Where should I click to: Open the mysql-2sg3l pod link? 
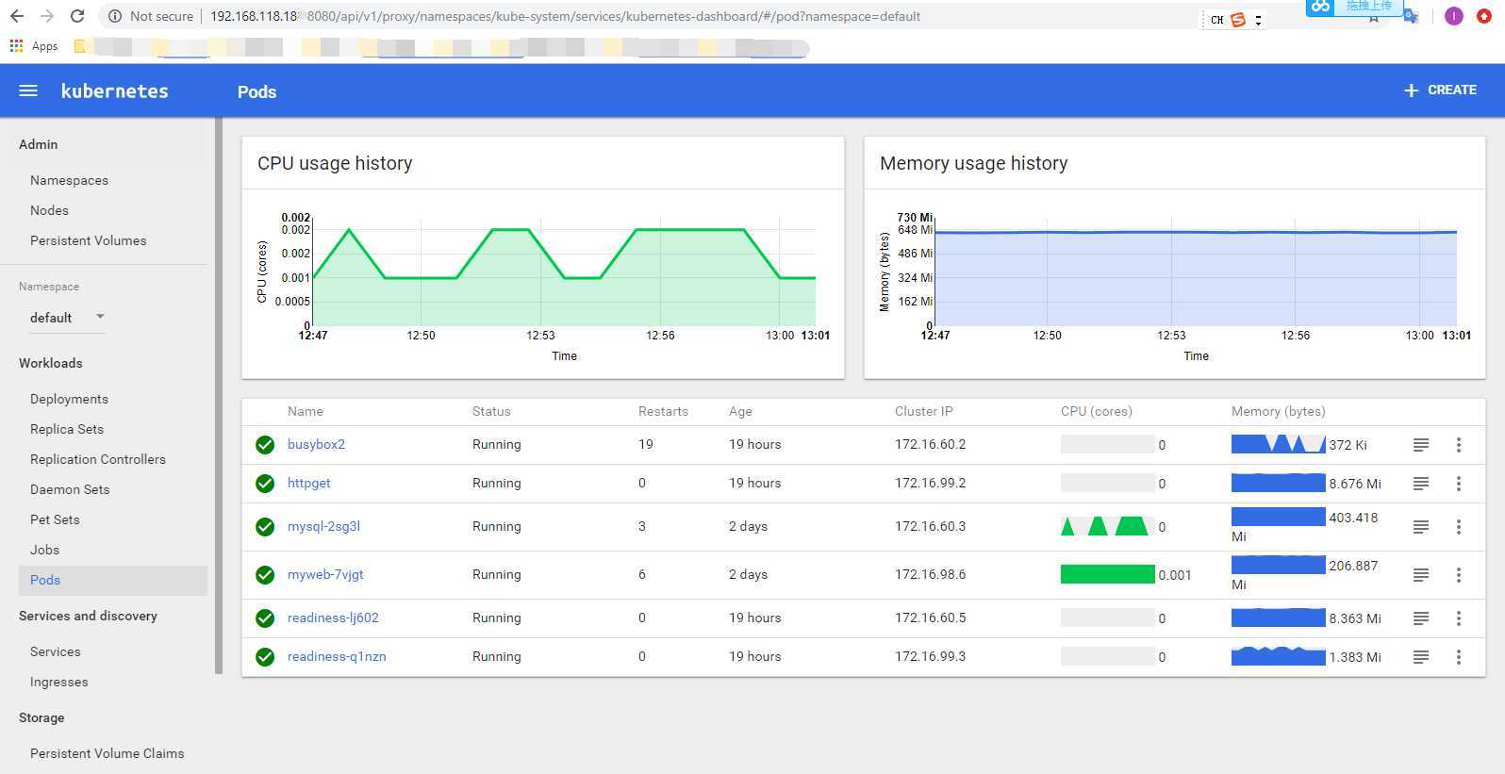coord(323,526)
